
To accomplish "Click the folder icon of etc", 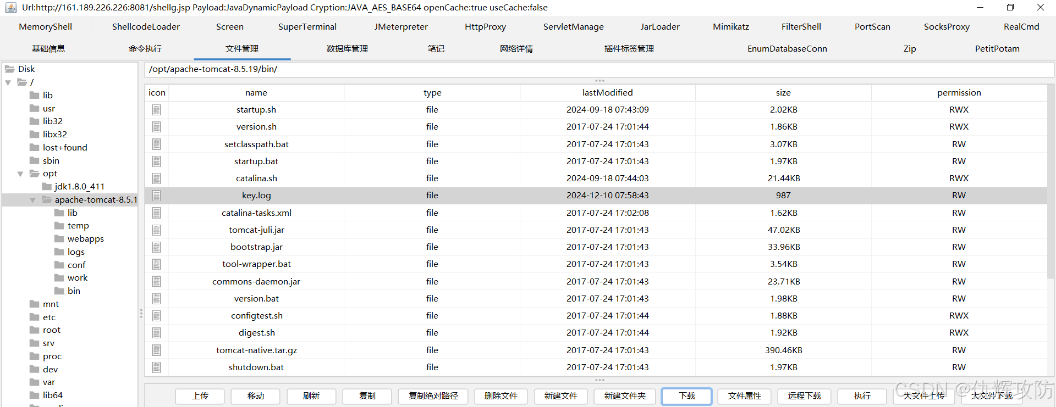I will pos(35,317).
